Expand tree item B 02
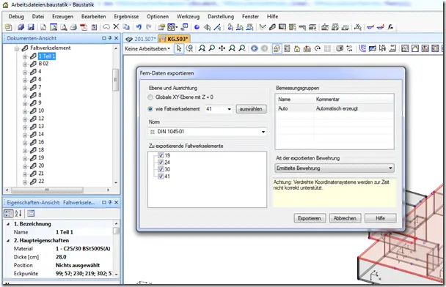This screenshot has height=287, width=446. [25, 64]
